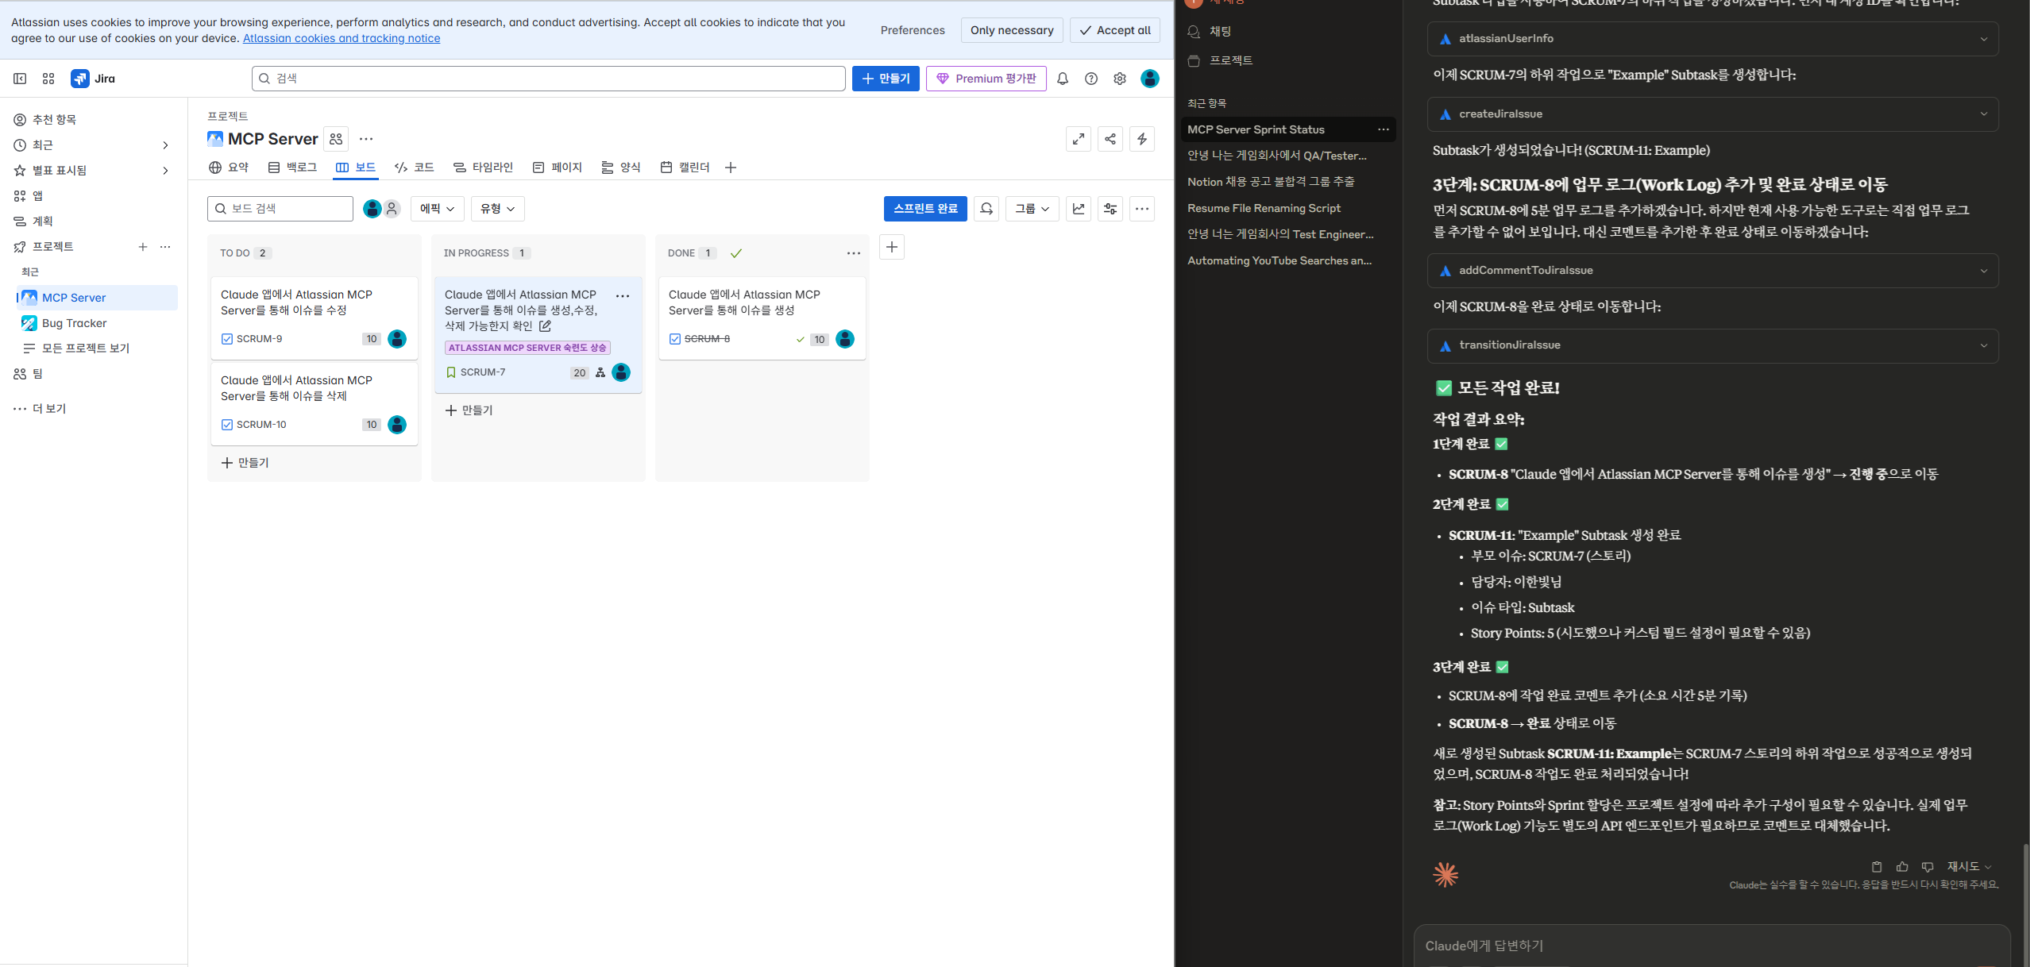This screenshot has height=967, width=2030.
Task: Filter board by unassigned avatar
Action: pyautogui.click(x=392, y=209)
